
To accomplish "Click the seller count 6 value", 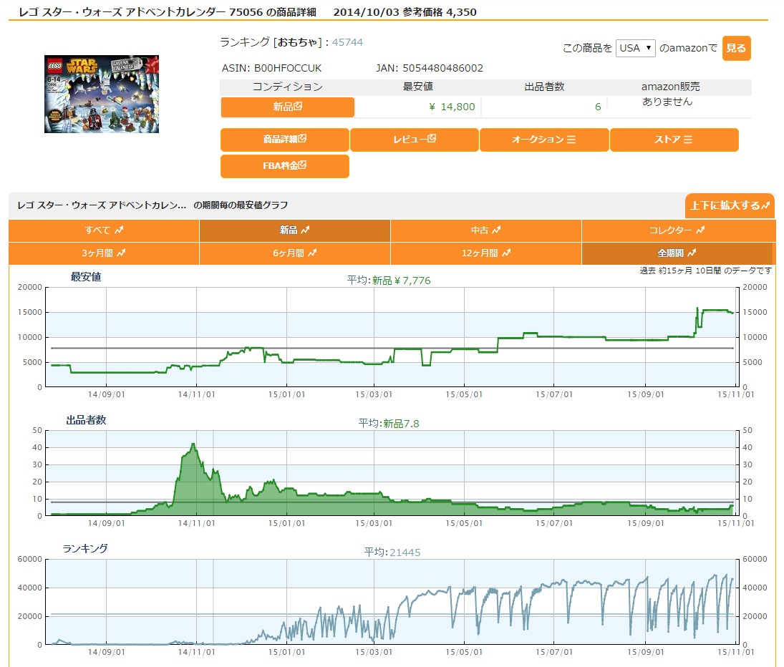I will point(598,107).
